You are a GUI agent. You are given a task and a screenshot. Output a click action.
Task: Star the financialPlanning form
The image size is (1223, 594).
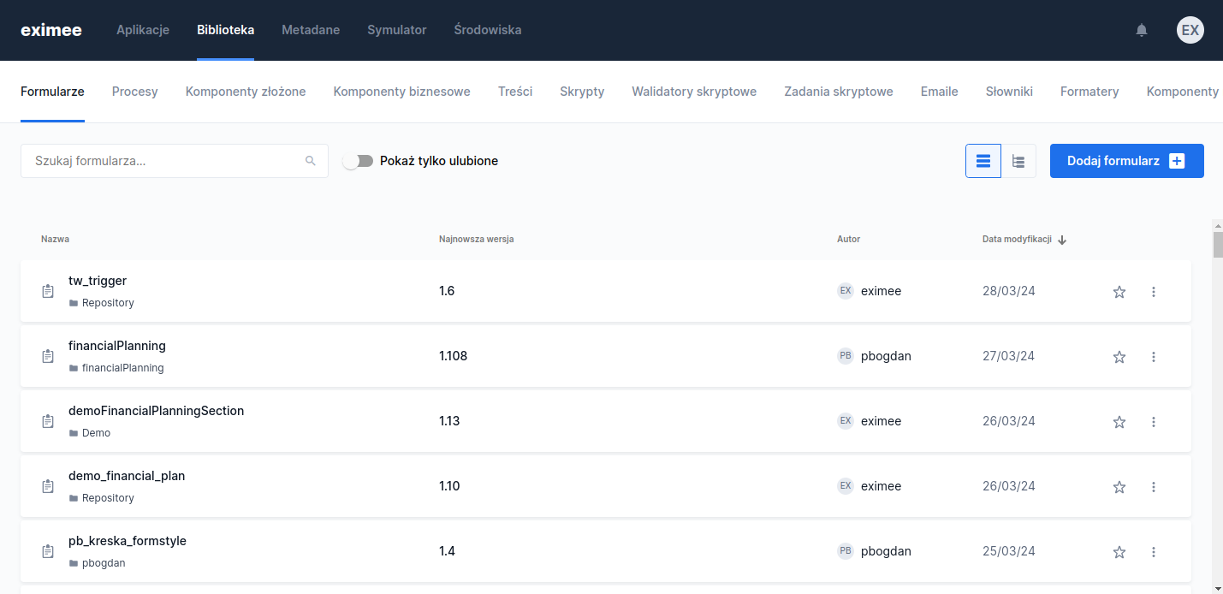(1119, 357)
